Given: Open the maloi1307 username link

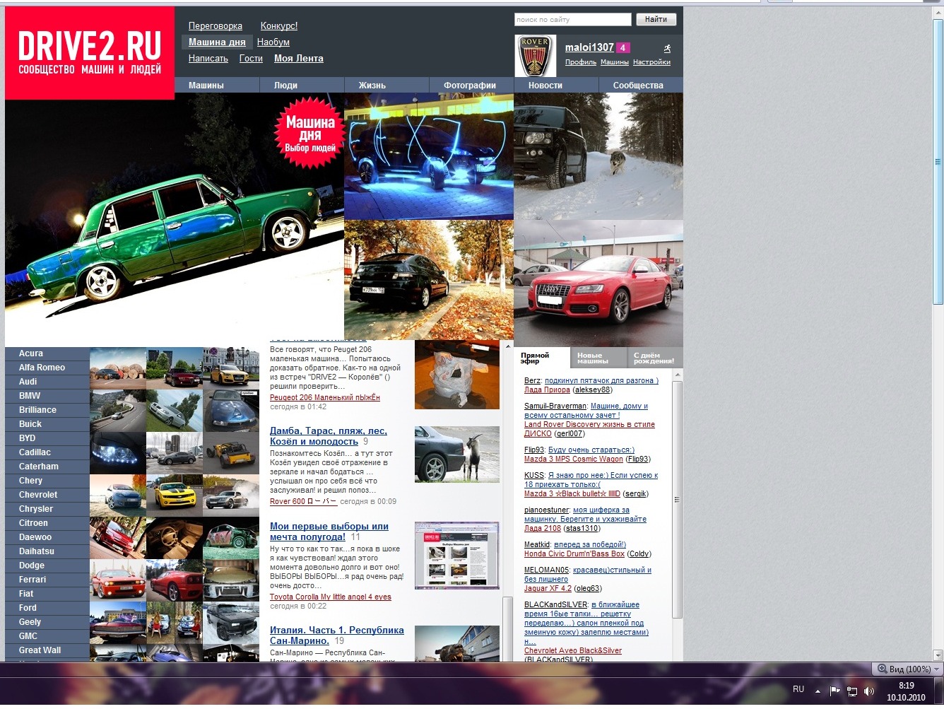Looking at the screenshot, I should coord(589,47).
